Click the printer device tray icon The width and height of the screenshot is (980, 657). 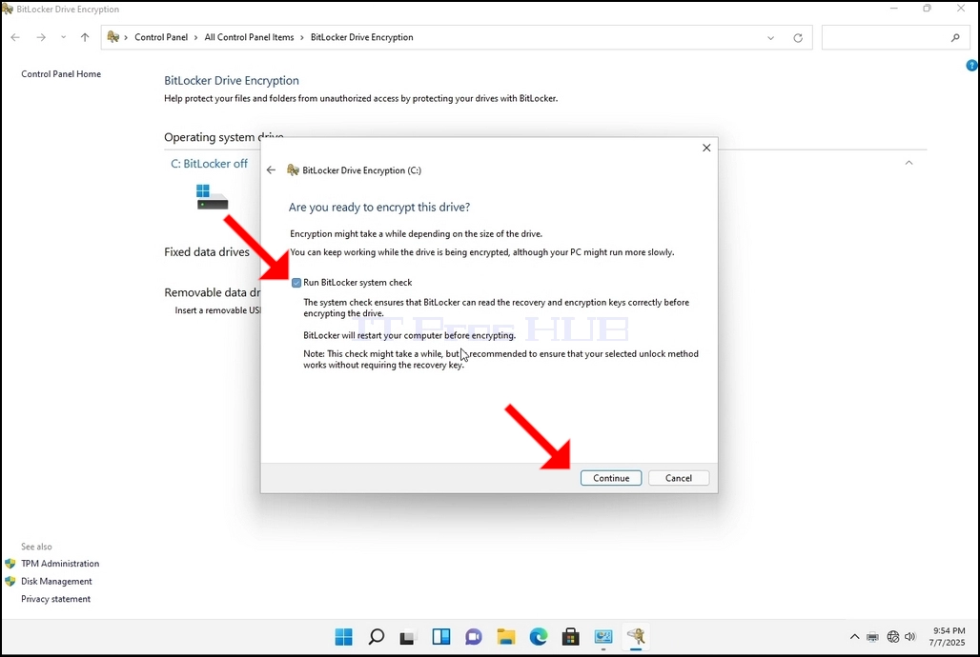[x=872, y=637]
